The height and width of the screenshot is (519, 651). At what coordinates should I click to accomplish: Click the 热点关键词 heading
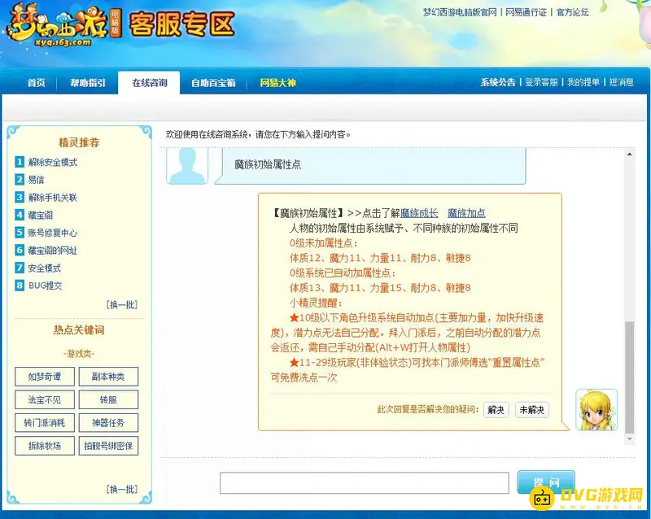pos(79,329)
